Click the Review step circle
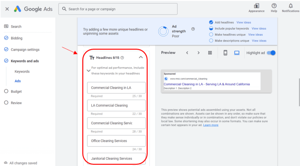 tap(6, 103)
